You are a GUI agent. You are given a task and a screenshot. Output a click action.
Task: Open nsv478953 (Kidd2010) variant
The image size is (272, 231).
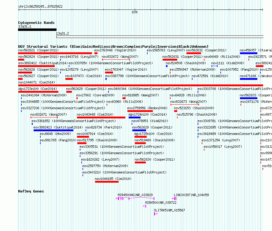150,121
